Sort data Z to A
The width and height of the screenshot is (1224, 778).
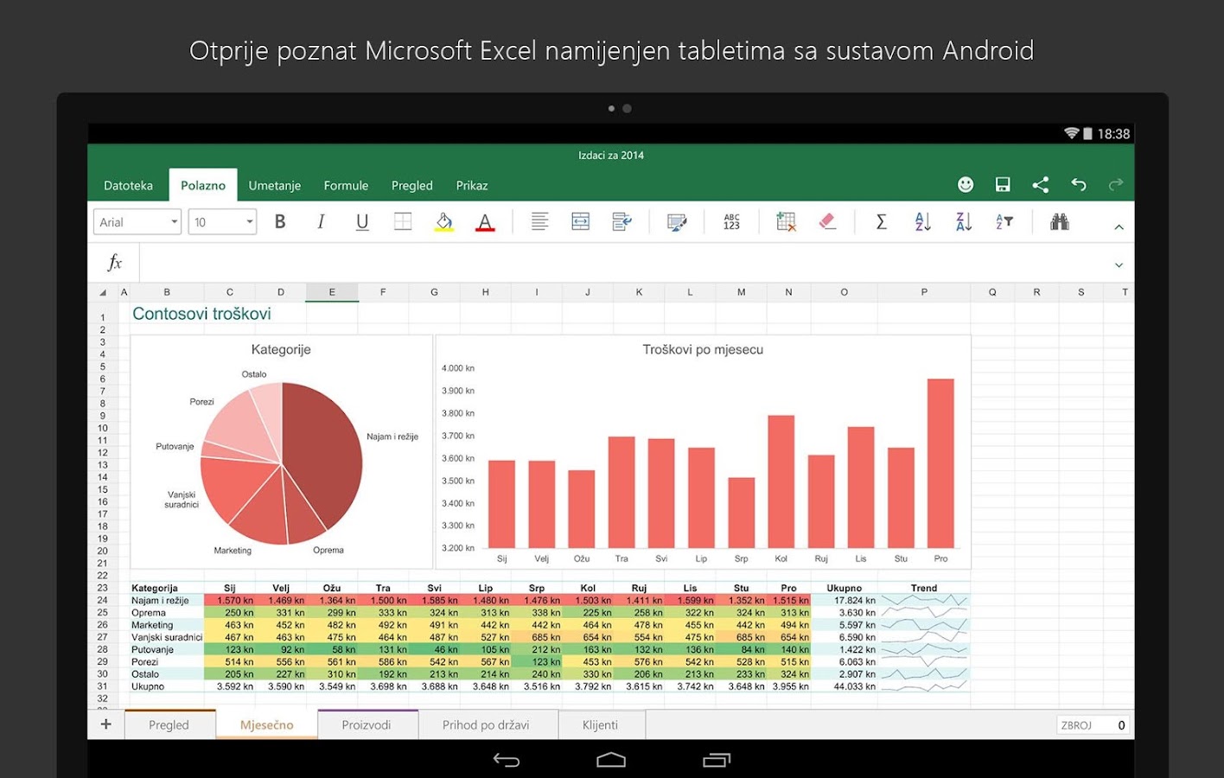(962, 221)
